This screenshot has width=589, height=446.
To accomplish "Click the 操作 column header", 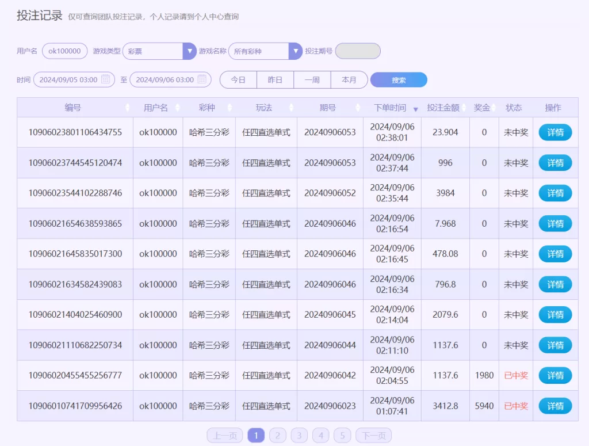I will tap(553, 108).
